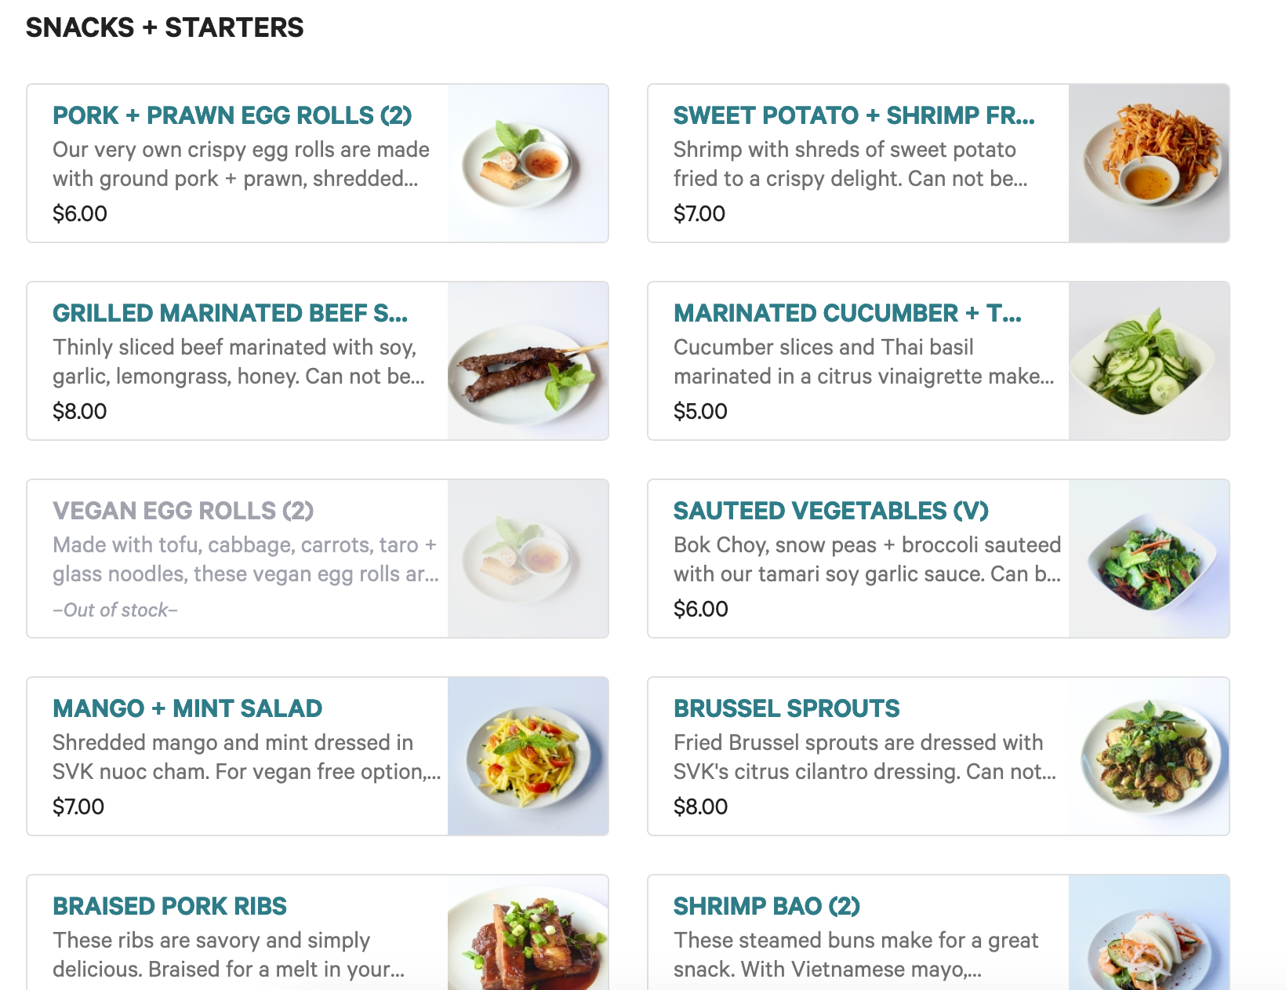
Task: Click the Sweet Potato + Shrimp Fritters photo
Action: [x=1149, y=163]
